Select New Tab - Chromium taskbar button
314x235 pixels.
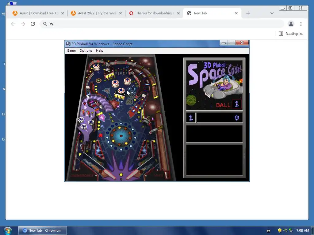[42, 230]
